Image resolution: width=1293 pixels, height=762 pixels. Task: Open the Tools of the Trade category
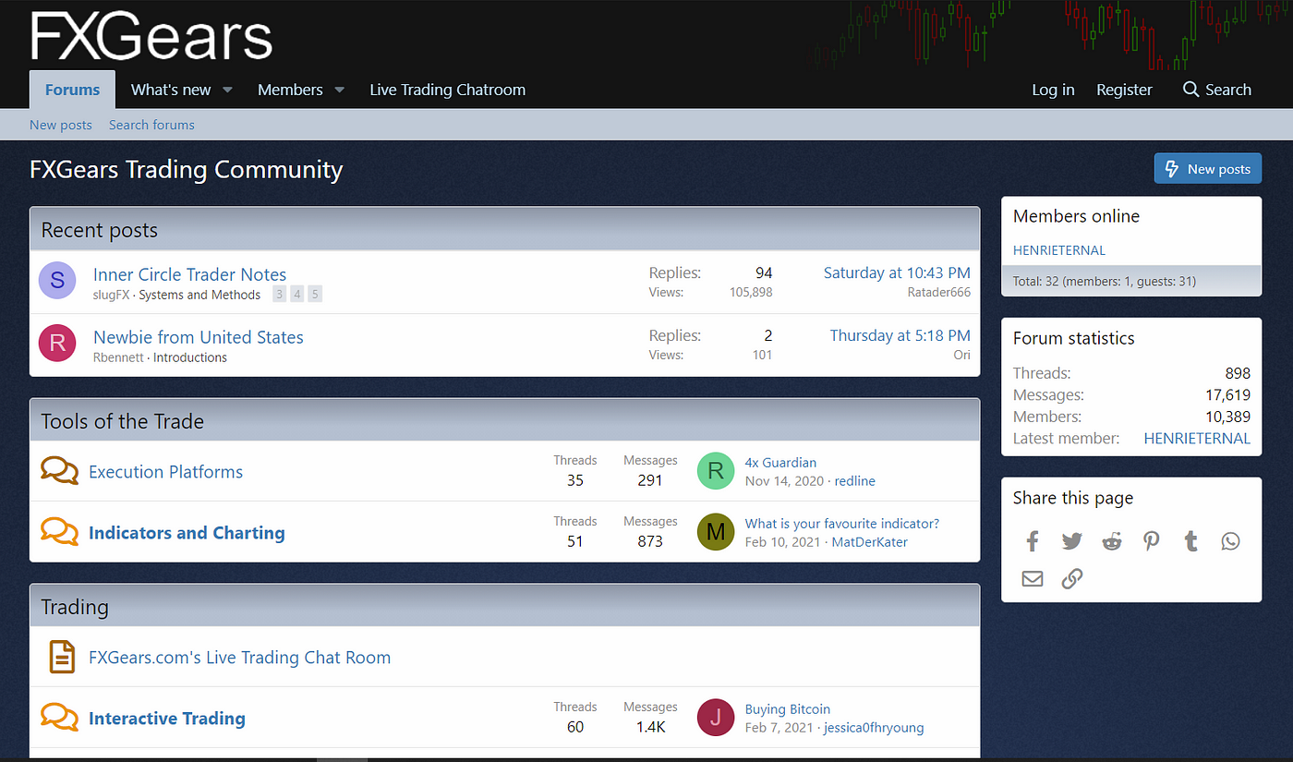coord(122,421)
